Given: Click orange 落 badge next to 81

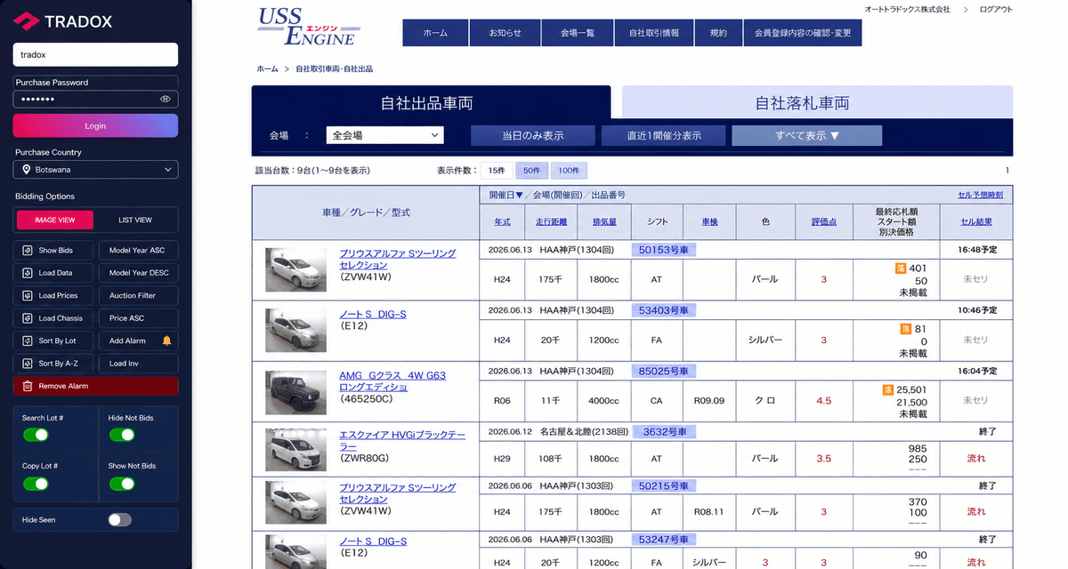Looking at the screenshot, I should tap(906, 329).
